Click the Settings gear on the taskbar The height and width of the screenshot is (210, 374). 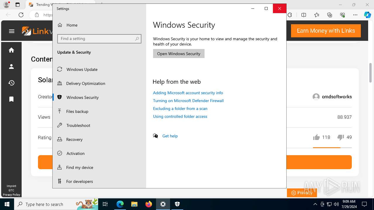coord(163,204)
